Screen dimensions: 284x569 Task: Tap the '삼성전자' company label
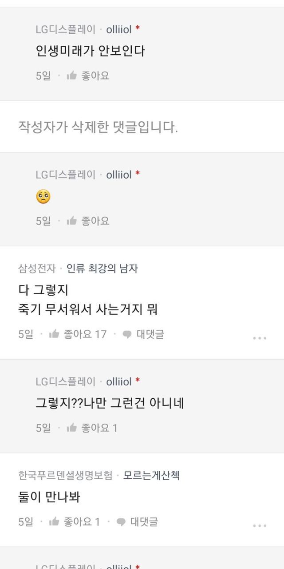(x=37, y=268)
